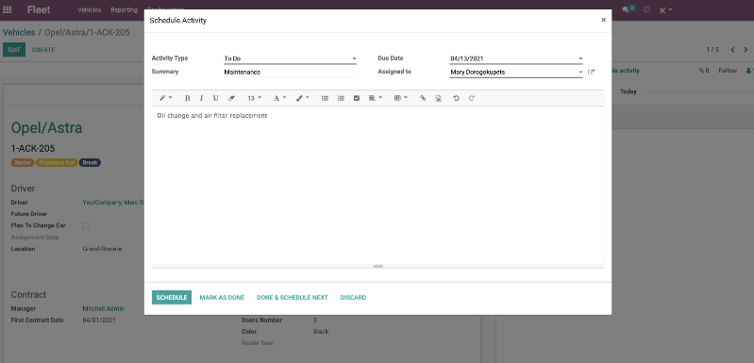Redo the last editor change
Viewport: 754px width, 363px height.
[472, 98]
